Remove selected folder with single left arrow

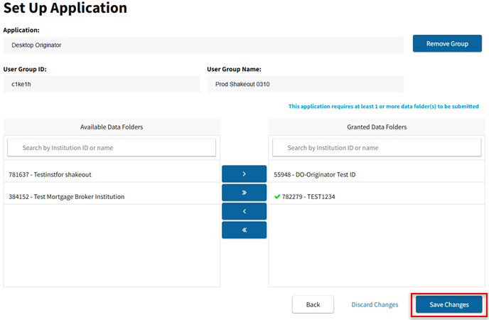pos(244,211)
